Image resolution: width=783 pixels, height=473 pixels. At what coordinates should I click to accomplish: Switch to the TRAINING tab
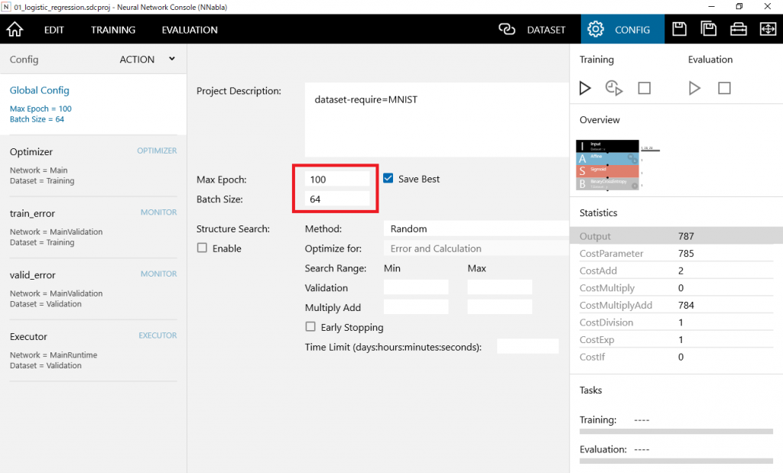(x=113, y=30)
